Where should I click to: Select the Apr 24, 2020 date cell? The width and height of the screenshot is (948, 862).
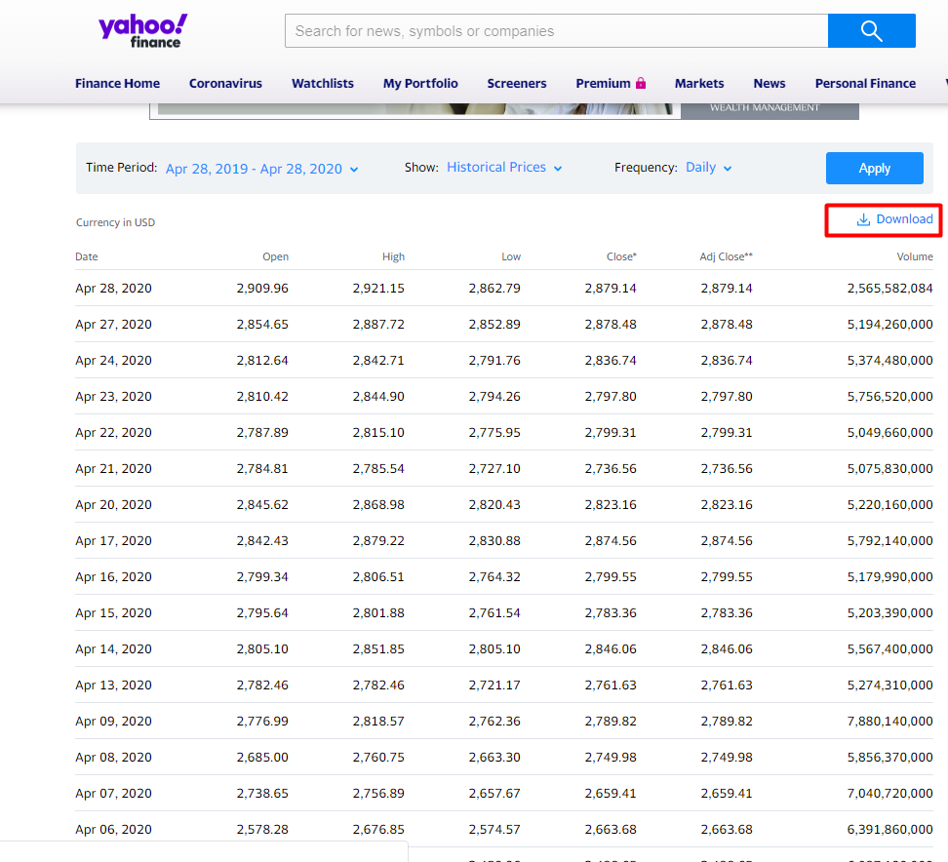(114, 361)
